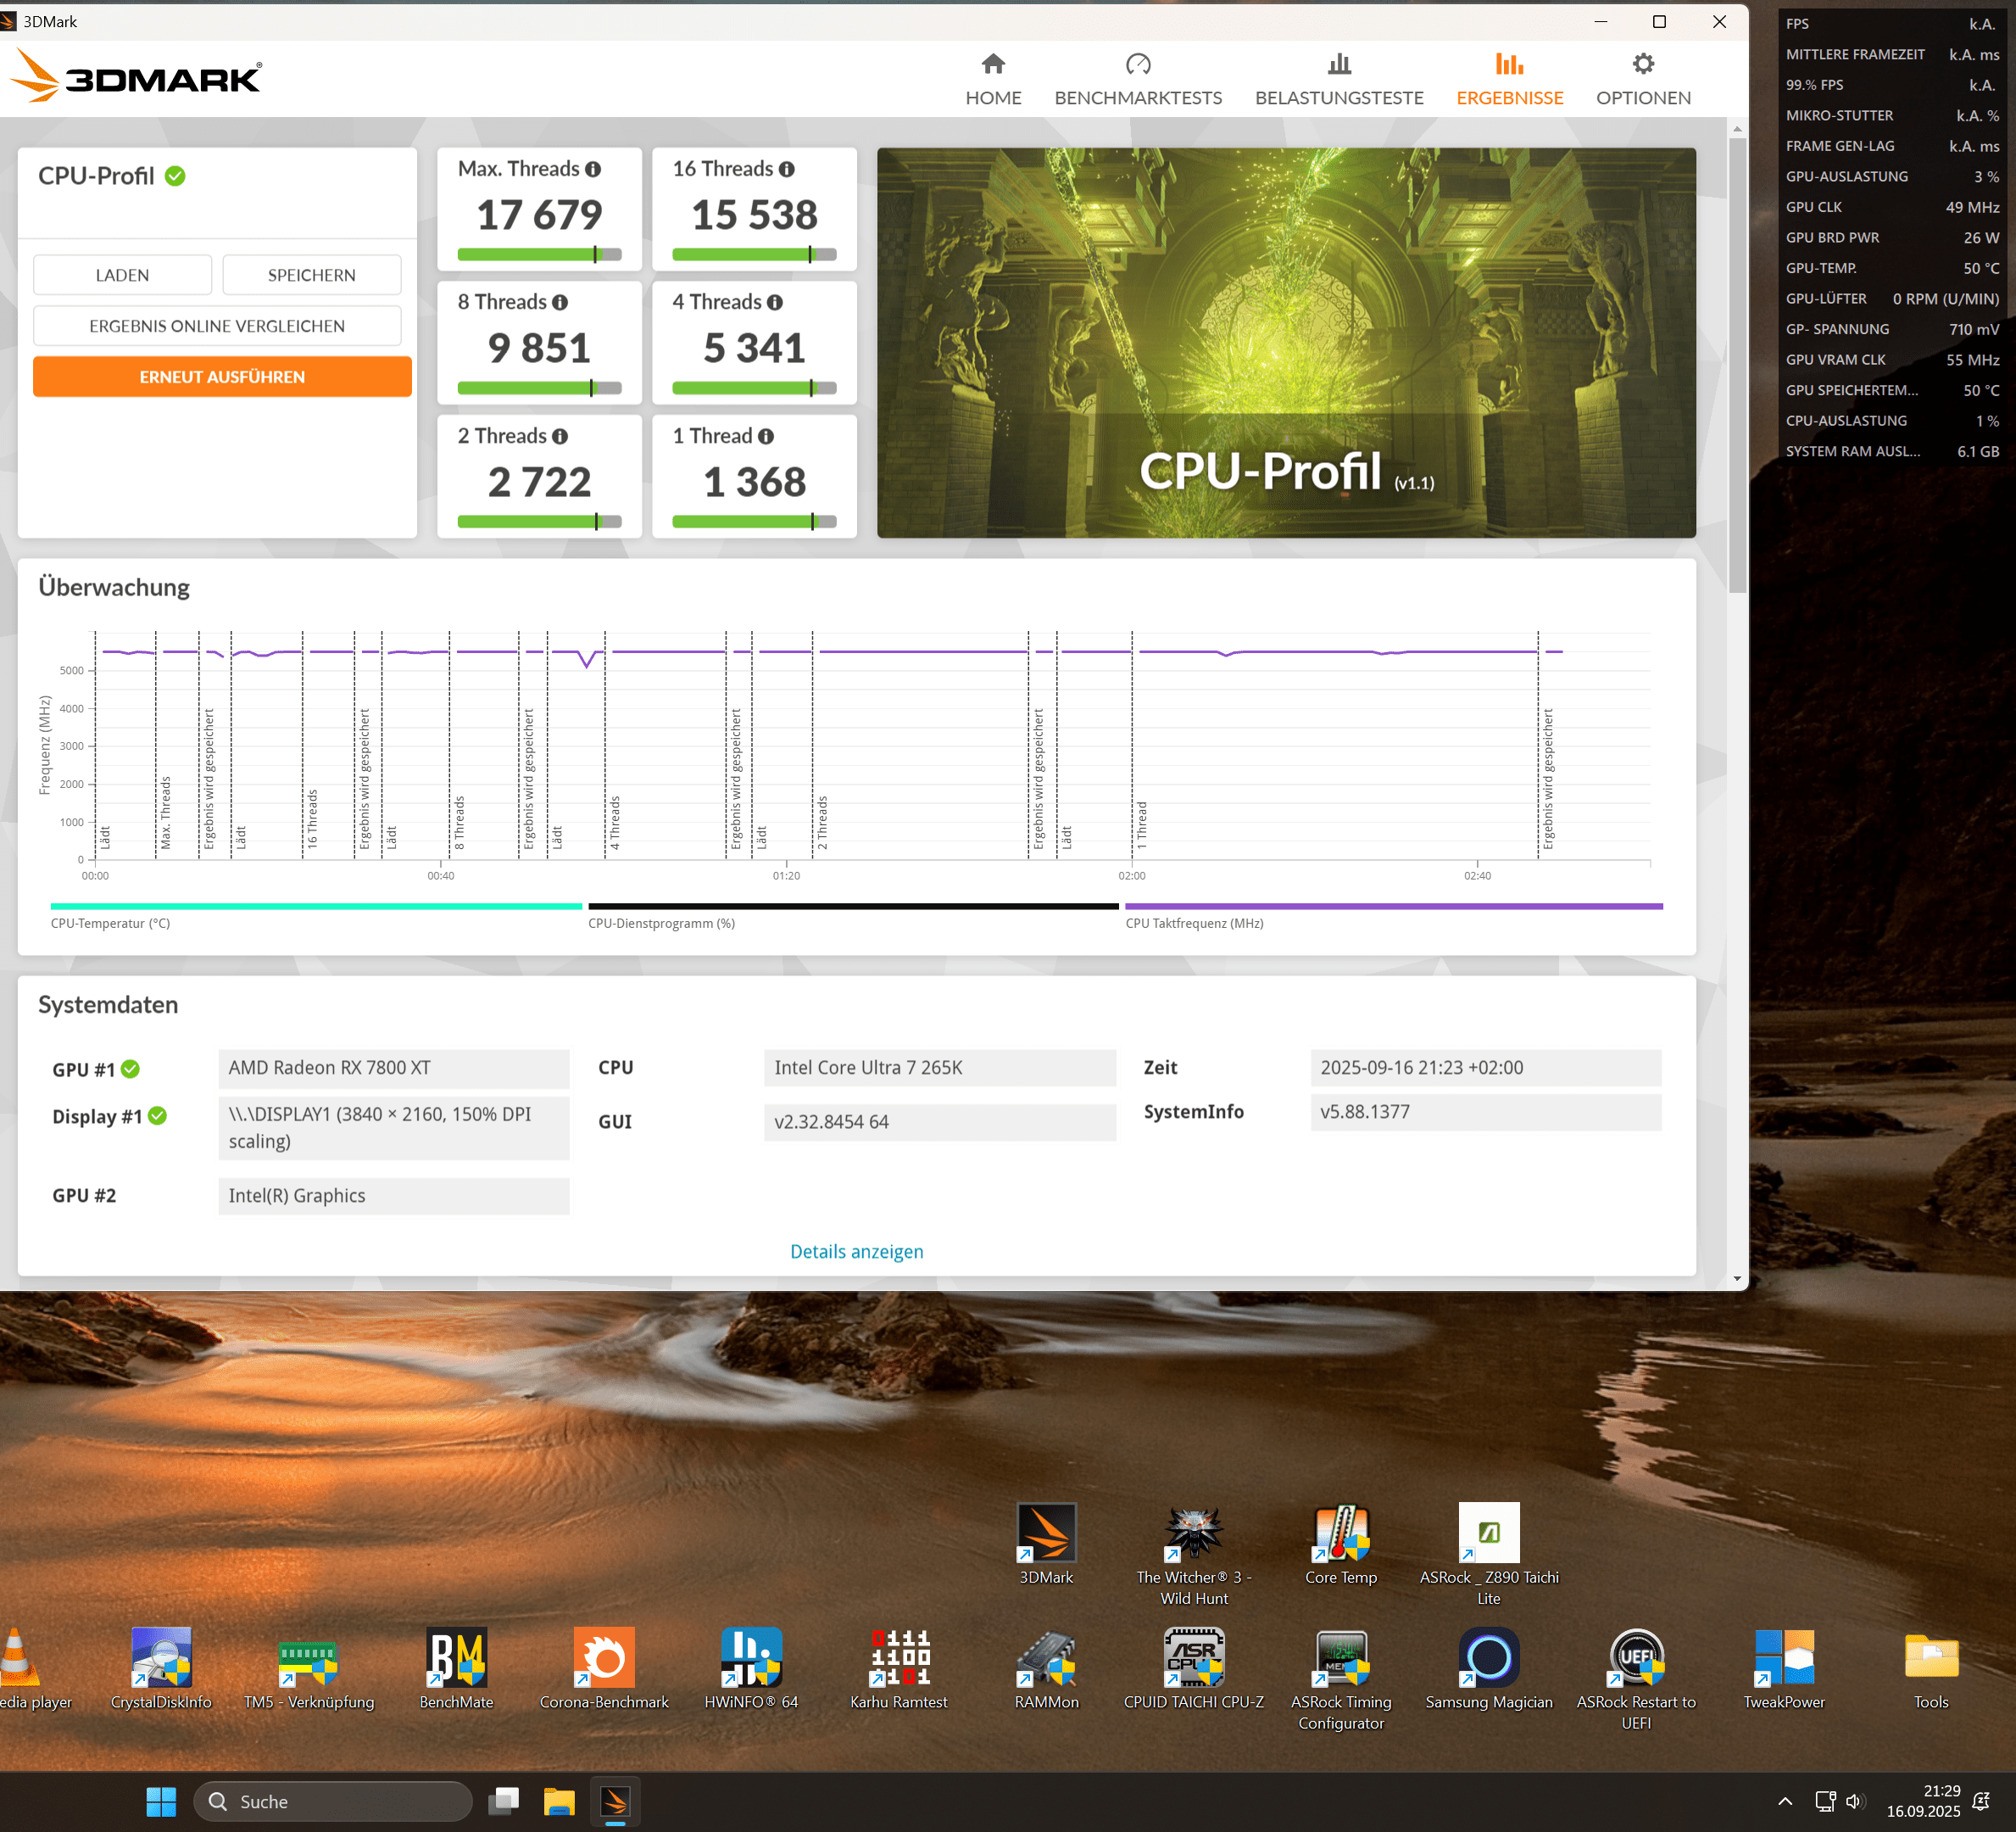2016x1832 pixels.
Task: Click the Speichern button
Action: [x=311, y=275]
